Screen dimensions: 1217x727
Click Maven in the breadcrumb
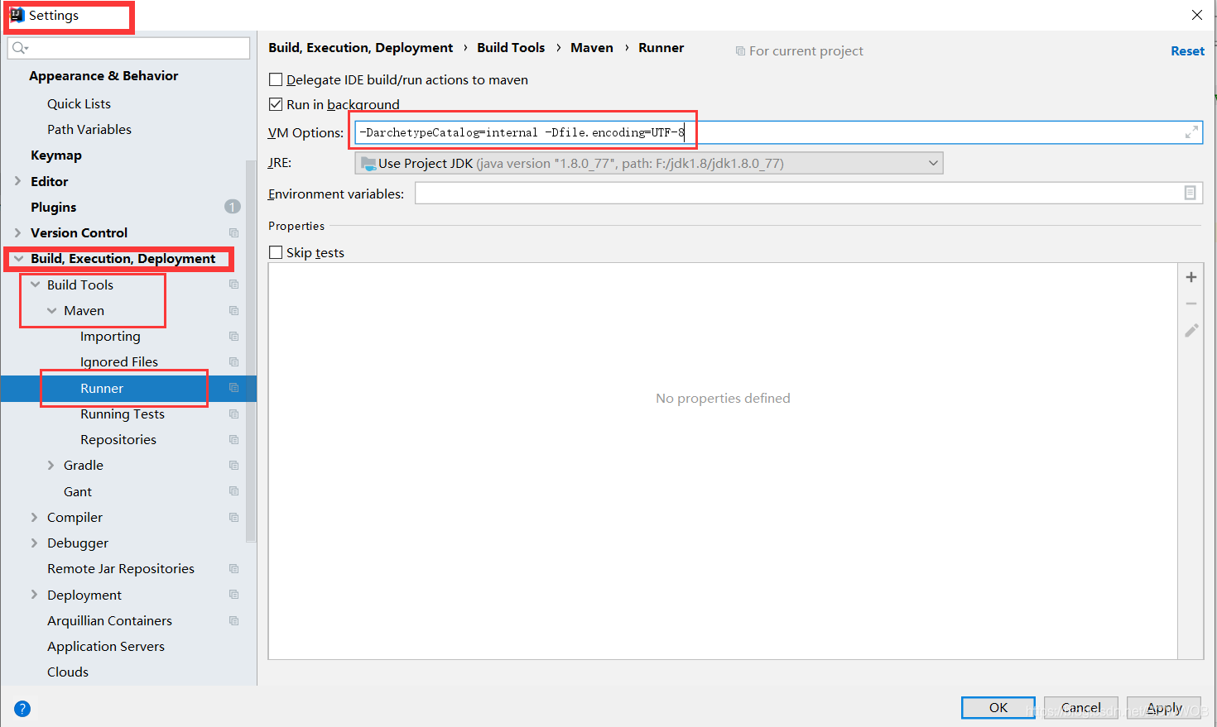pos(592,48)
